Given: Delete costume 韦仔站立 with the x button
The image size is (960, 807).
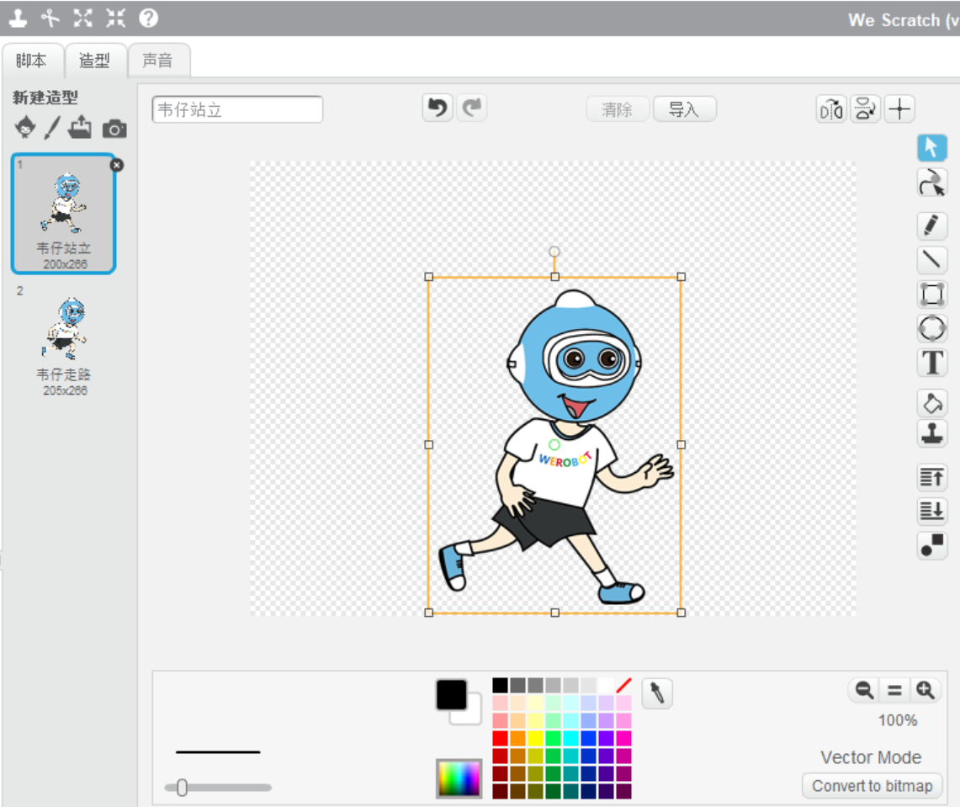Looking at the screenshot, I should (x=116, y=165).
